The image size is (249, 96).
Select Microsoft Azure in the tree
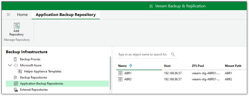pos(31,65)
